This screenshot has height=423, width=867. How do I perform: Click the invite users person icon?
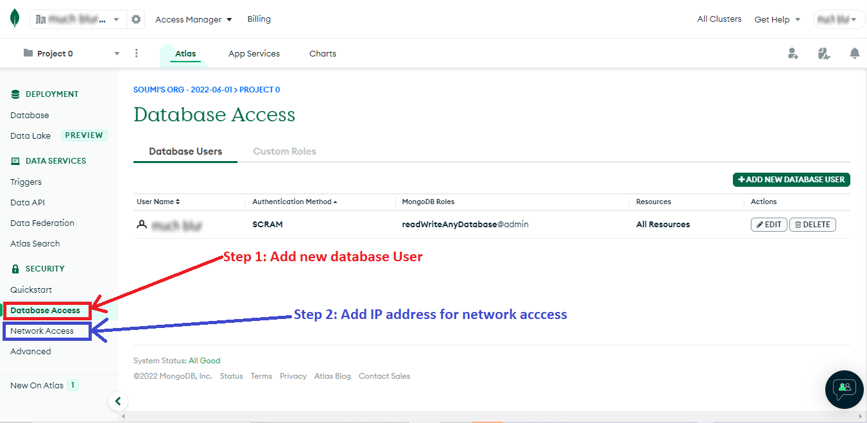pyautogui.click(x=793, y=54)
